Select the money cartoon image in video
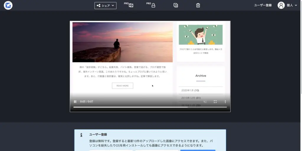Viewport: 302px width, 151px height. coord(201,35)
